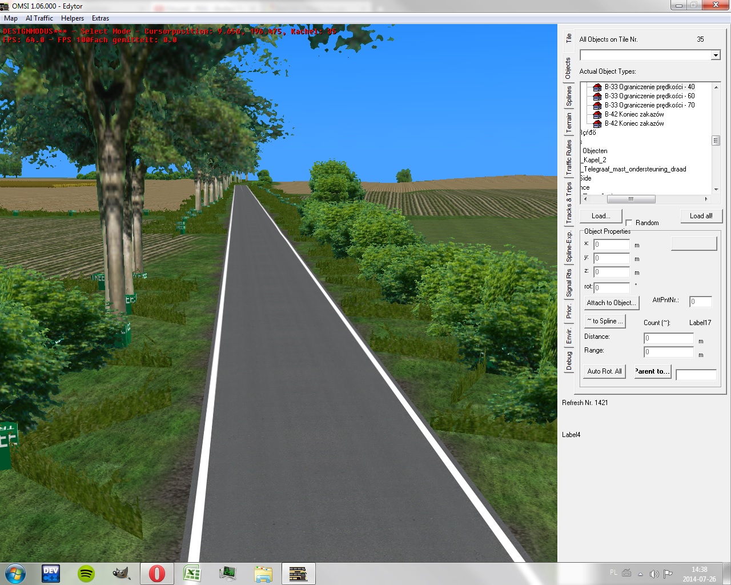Switch to the Terrain tab

click(569, 123)
